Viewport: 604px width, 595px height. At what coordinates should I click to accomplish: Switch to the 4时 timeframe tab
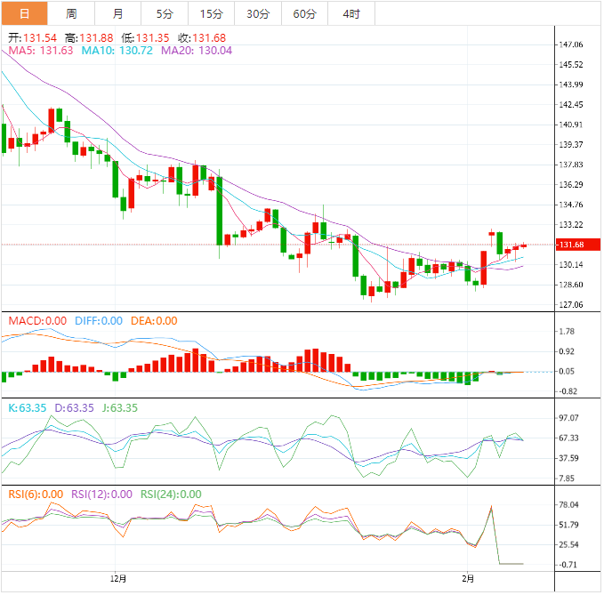tap(351, 13)
